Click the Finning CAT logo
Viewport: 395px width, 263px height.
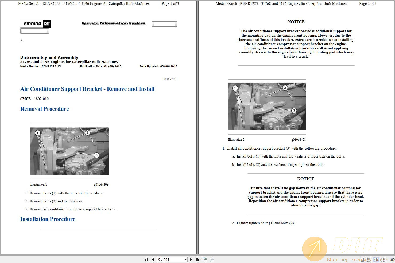[35, 23]
